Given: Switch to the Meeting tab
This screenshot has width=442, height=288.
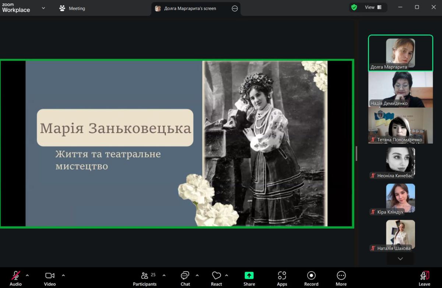Looking at the screenshot, I should coord(72,8).
